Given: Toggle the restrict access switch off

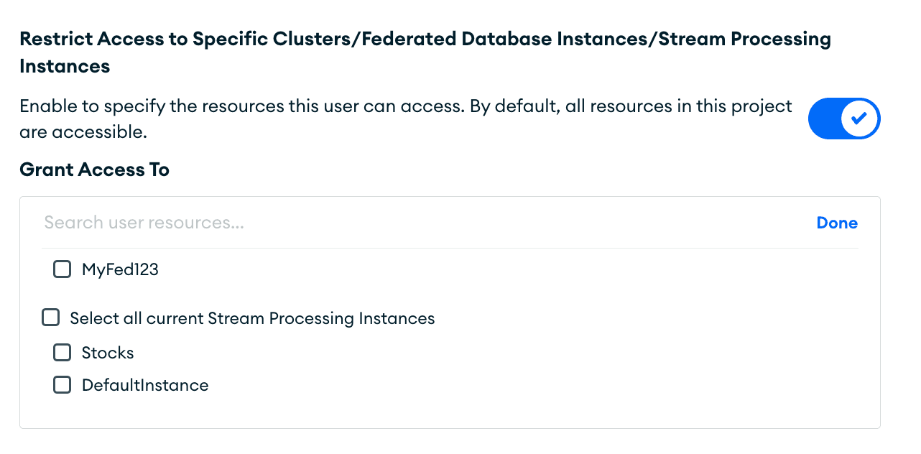Looking at the screenshot, I should [843, 119].
